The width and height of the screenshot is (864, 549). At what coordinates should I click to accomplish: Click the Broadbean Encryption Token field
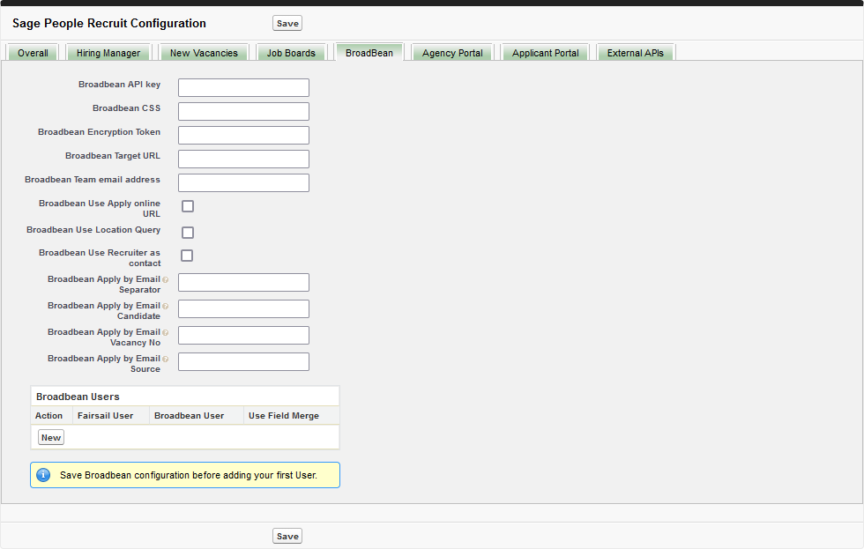(243, 135)
